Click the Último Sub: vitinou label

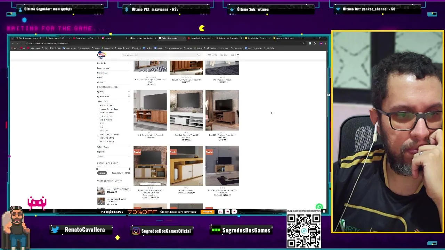[x=253, y=9]
